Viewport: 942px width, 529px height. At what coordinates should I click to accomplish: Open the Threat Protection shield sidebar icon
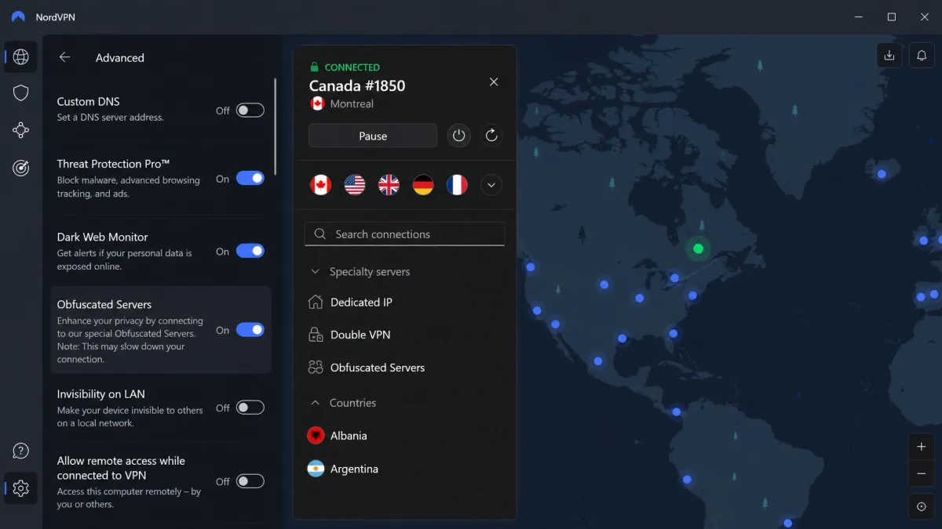click(x=21, y=93)
